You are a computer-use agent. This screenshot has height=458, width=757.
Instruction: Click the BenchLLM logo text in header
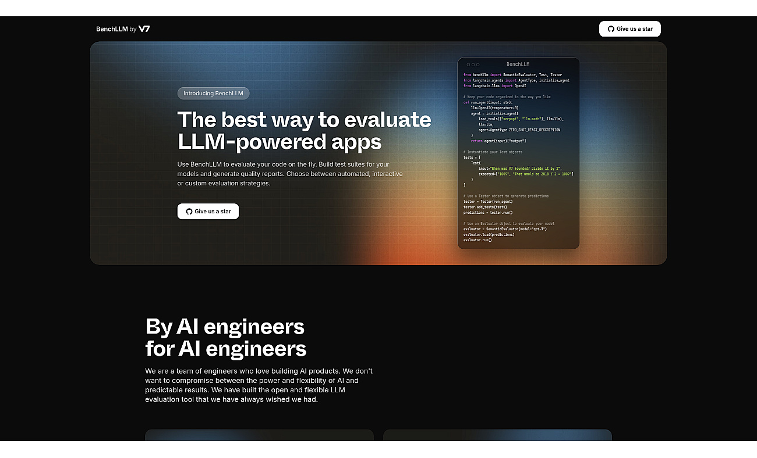click(112, 29)
